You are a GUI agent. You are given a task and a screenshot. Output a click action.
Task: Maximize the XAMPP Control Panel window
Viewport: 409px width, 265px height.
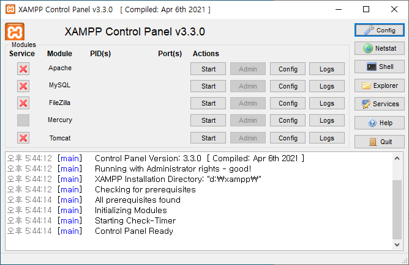coord(366,9)
